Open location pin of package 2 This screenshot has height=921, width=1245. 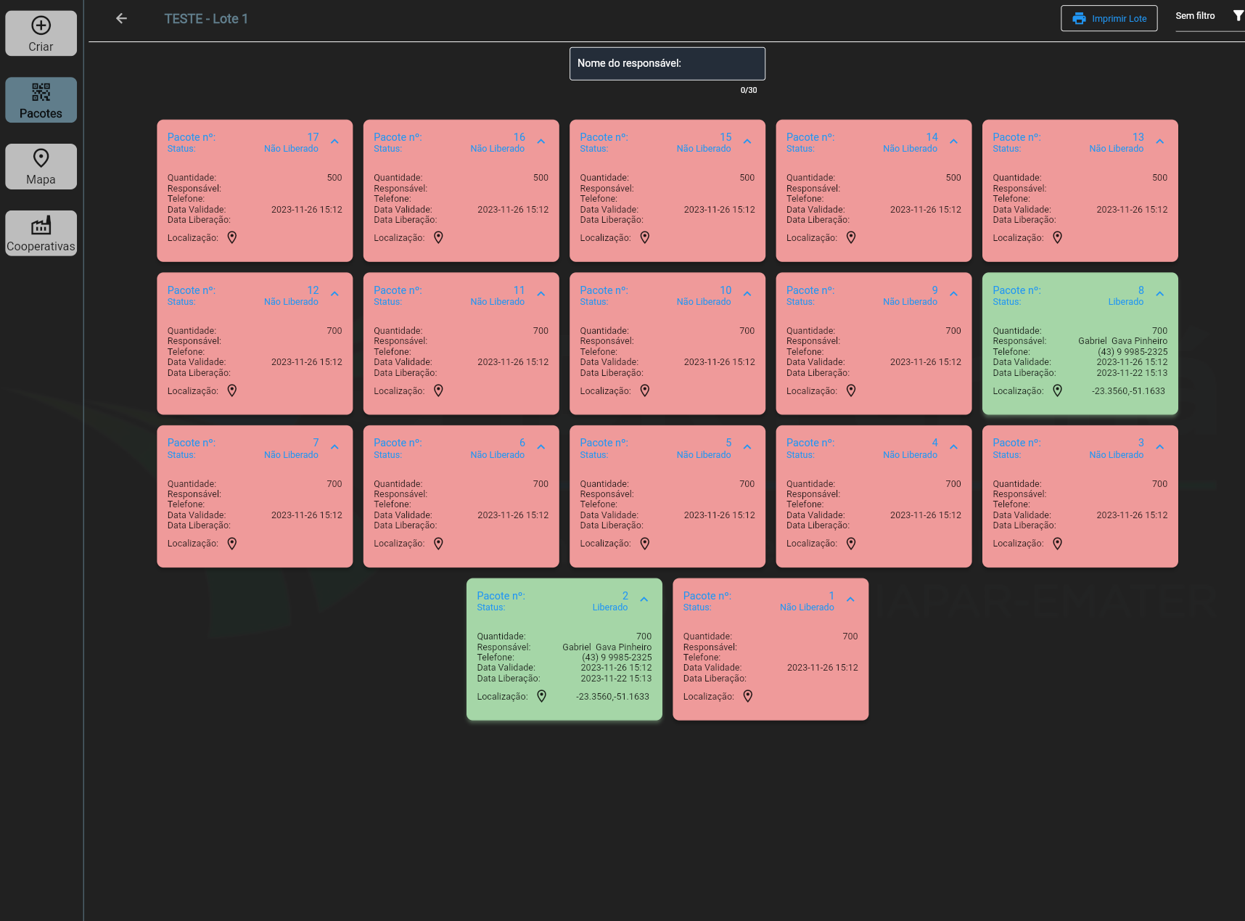point(541,696)
